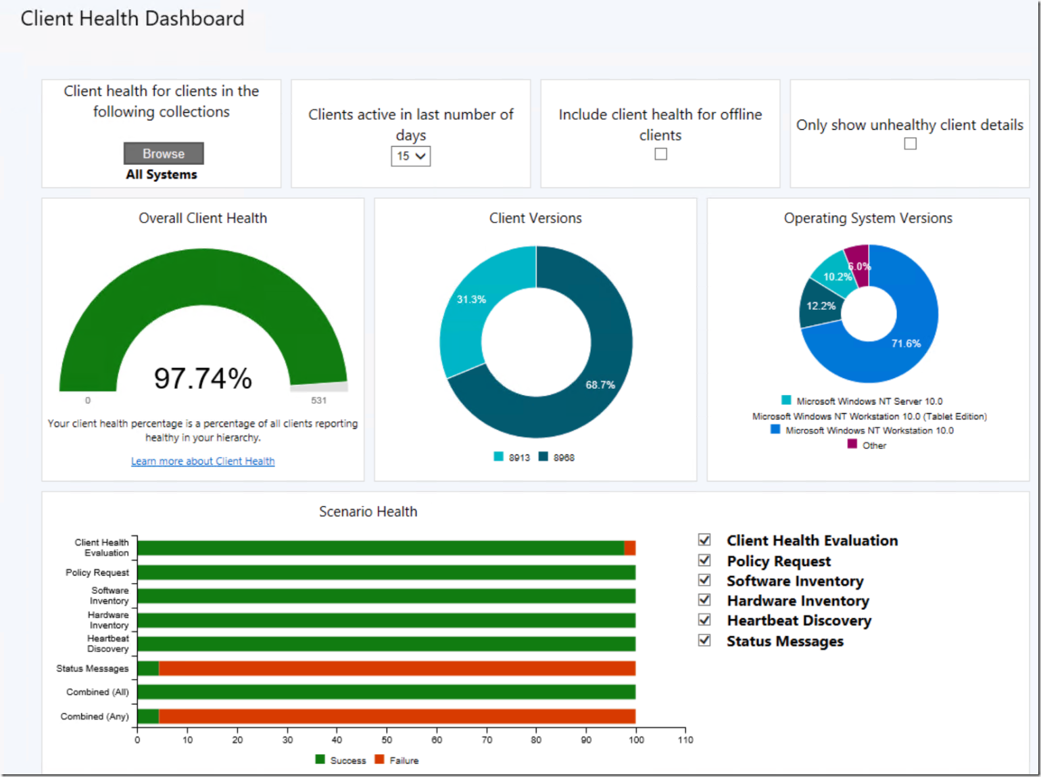
Task: Select the 68.7% segment of Client Versions donut
Action: [600, 385]
